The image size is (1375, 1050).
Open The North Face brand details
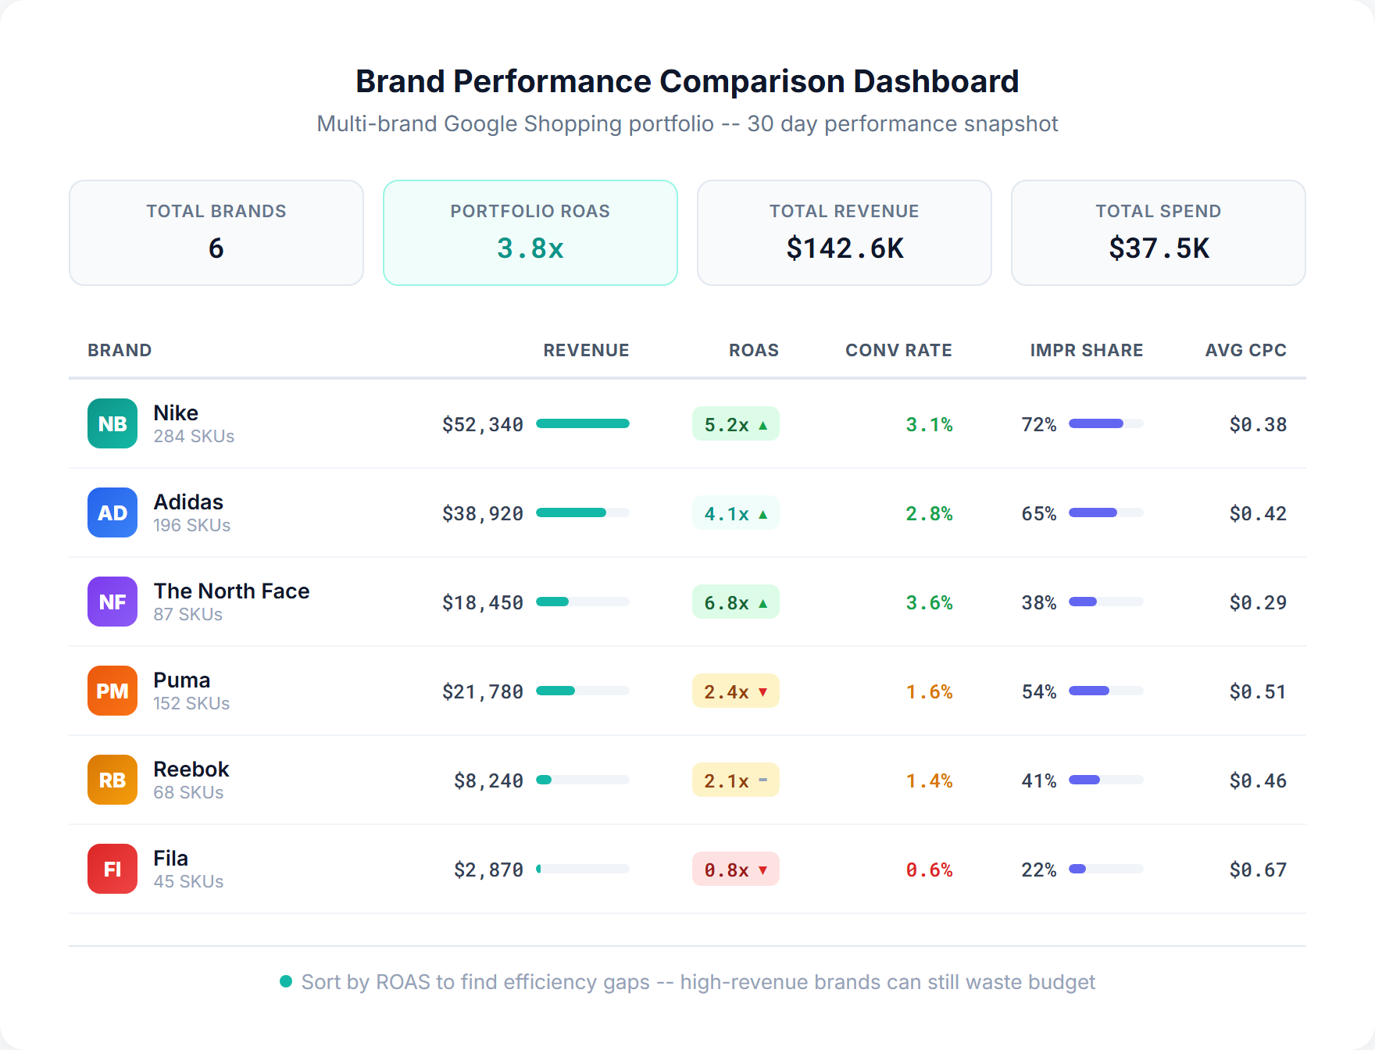coord(231,591)
